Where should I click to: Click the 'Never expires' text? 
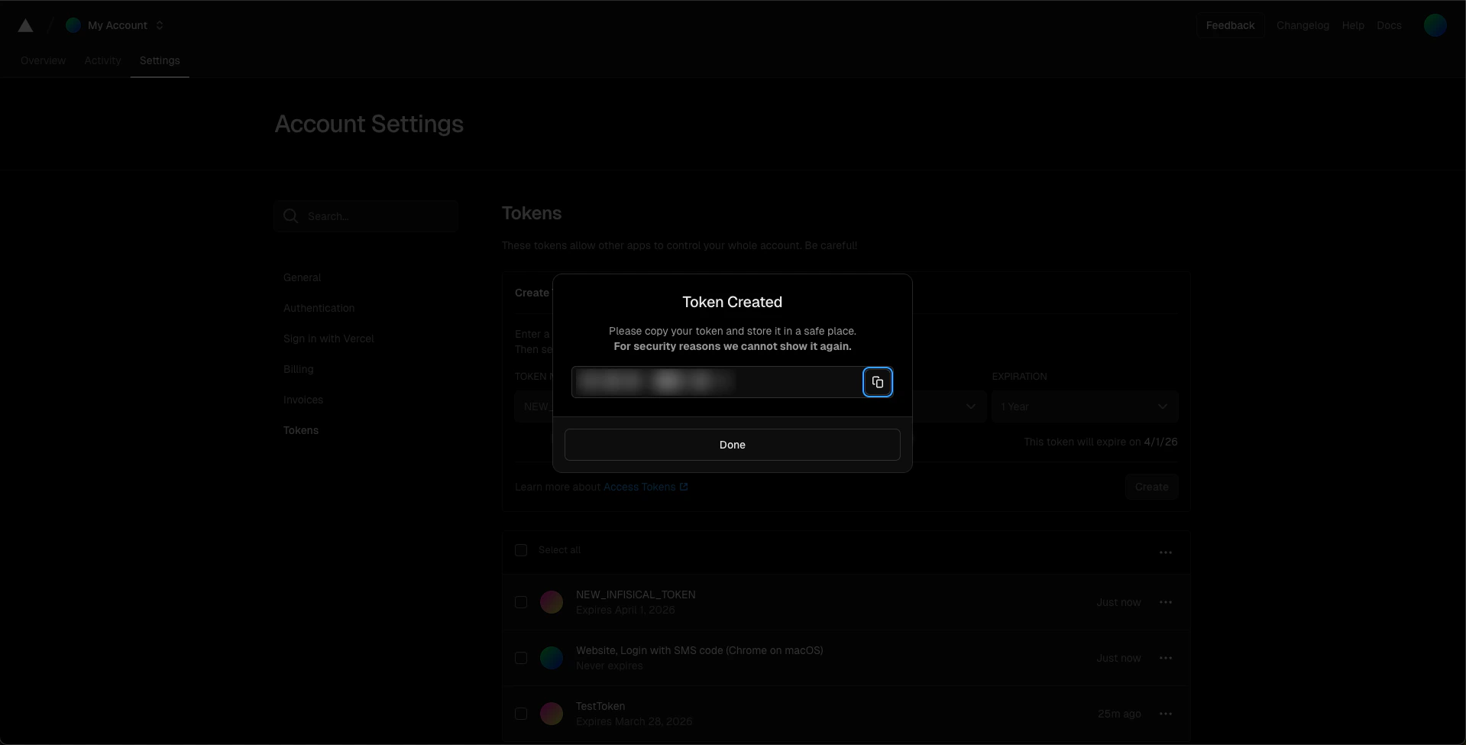[x=610, y=666]
